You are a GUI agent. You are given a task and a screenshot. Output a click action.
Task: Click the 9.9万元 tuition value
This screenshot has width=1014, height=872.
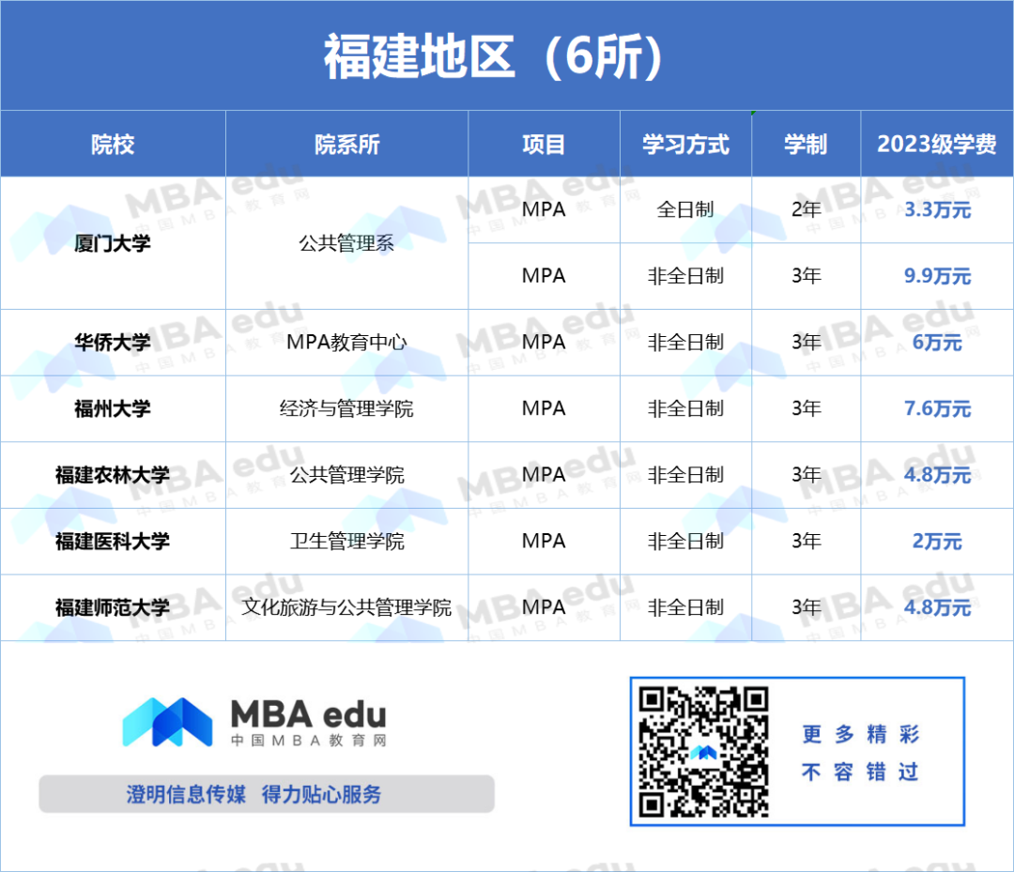937,276
